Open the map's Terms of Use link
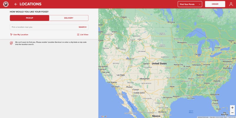The height and width of the screenshot is (118, 236). point(232,117)
